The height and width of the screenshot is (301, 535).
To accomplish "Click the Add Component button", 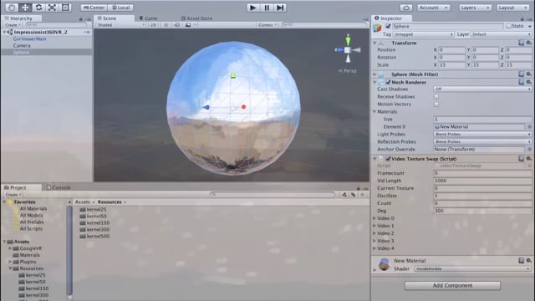I will point(452,285).
